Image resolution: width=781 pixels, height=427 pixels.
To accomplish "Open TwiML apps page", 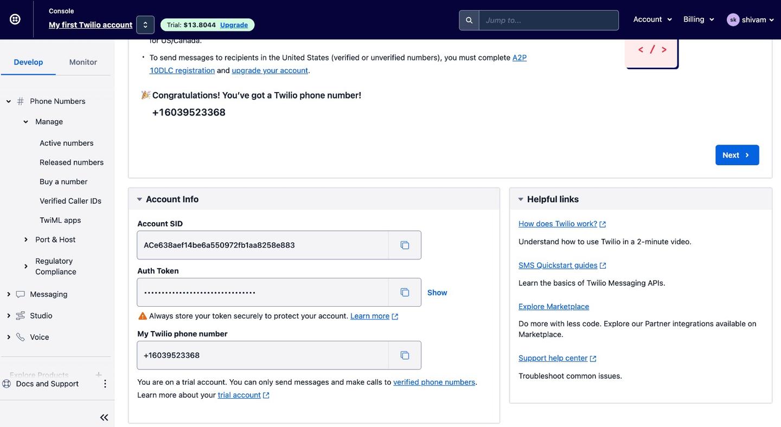I will [60, 221].
